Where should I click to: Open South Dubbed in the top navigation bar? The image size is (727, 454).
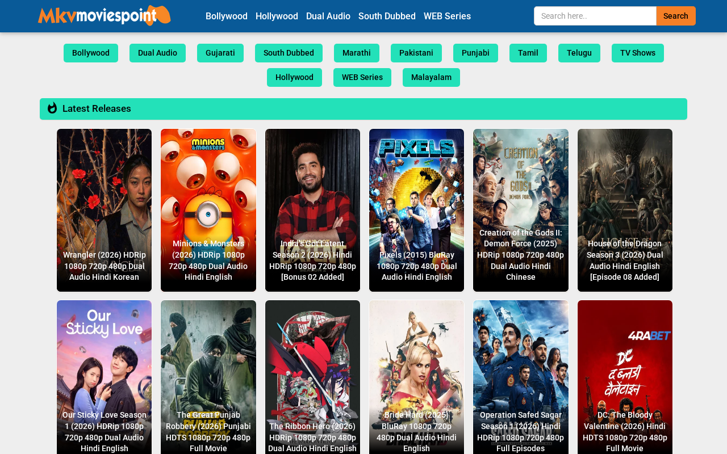coord(387,16)
